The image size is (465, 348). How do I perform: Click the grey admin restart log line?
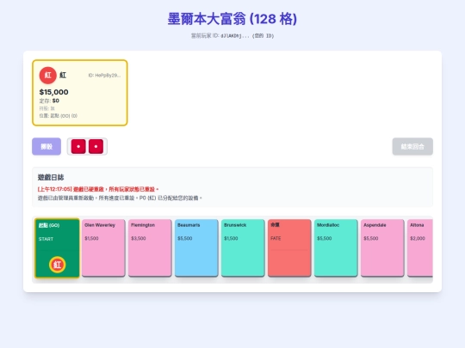(120, 198)
